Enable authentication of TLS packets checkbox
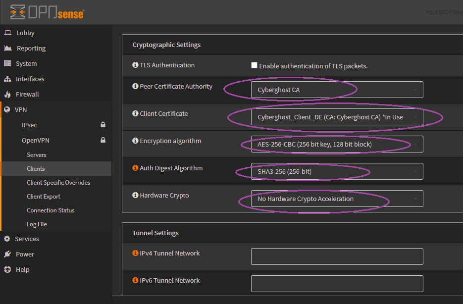Image resolution: width=463 pixels, height=304 pixels. pyautogui.click(x=254, y=65)
